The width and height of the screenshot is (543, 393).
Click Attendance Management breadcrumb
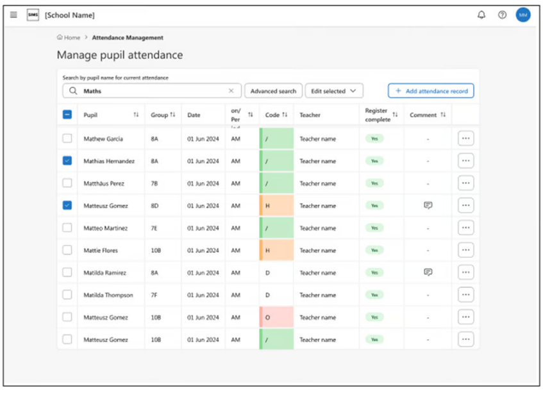[x=128, y=38]
